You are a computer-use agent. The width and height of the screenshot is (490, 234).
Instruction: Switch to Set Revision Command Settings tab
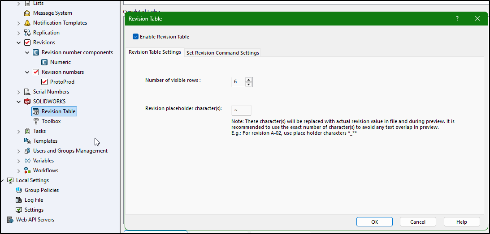point(222,53)
